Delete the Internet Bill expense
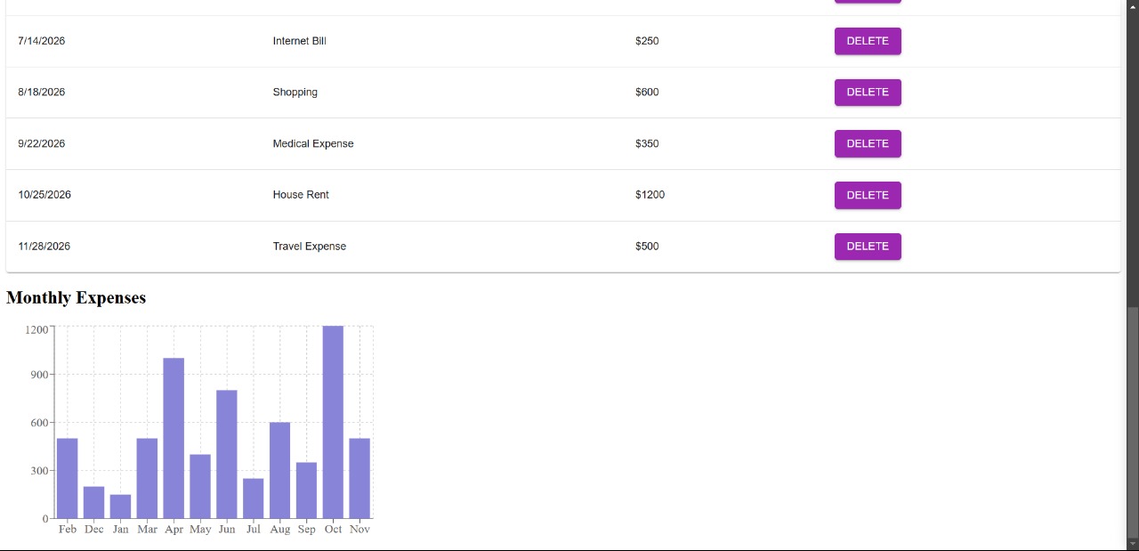 coord(868,41)
